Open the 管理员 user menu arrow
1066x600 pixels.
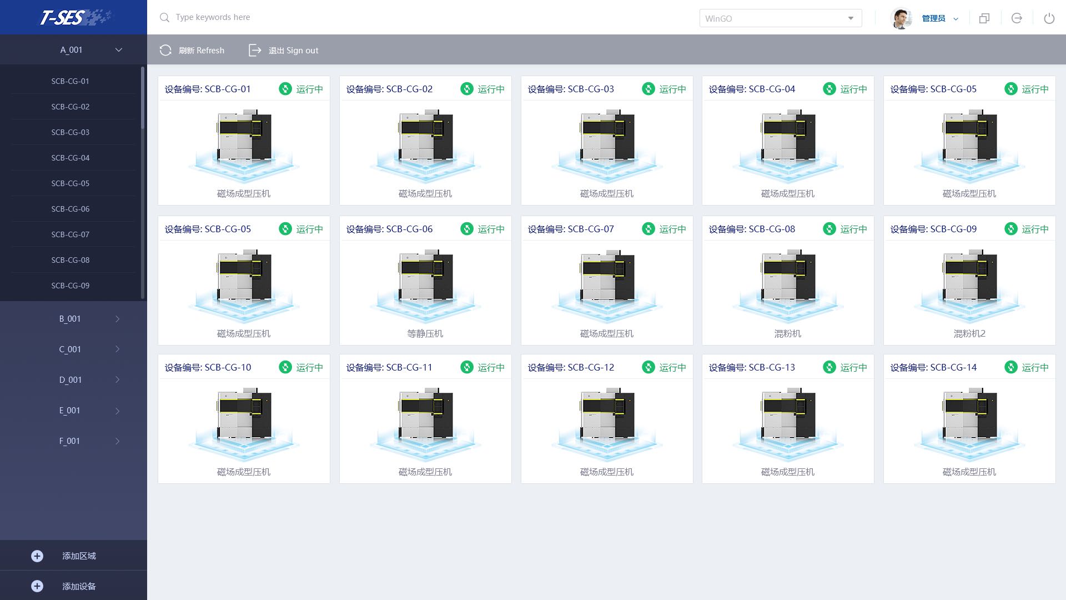(956, 19)
